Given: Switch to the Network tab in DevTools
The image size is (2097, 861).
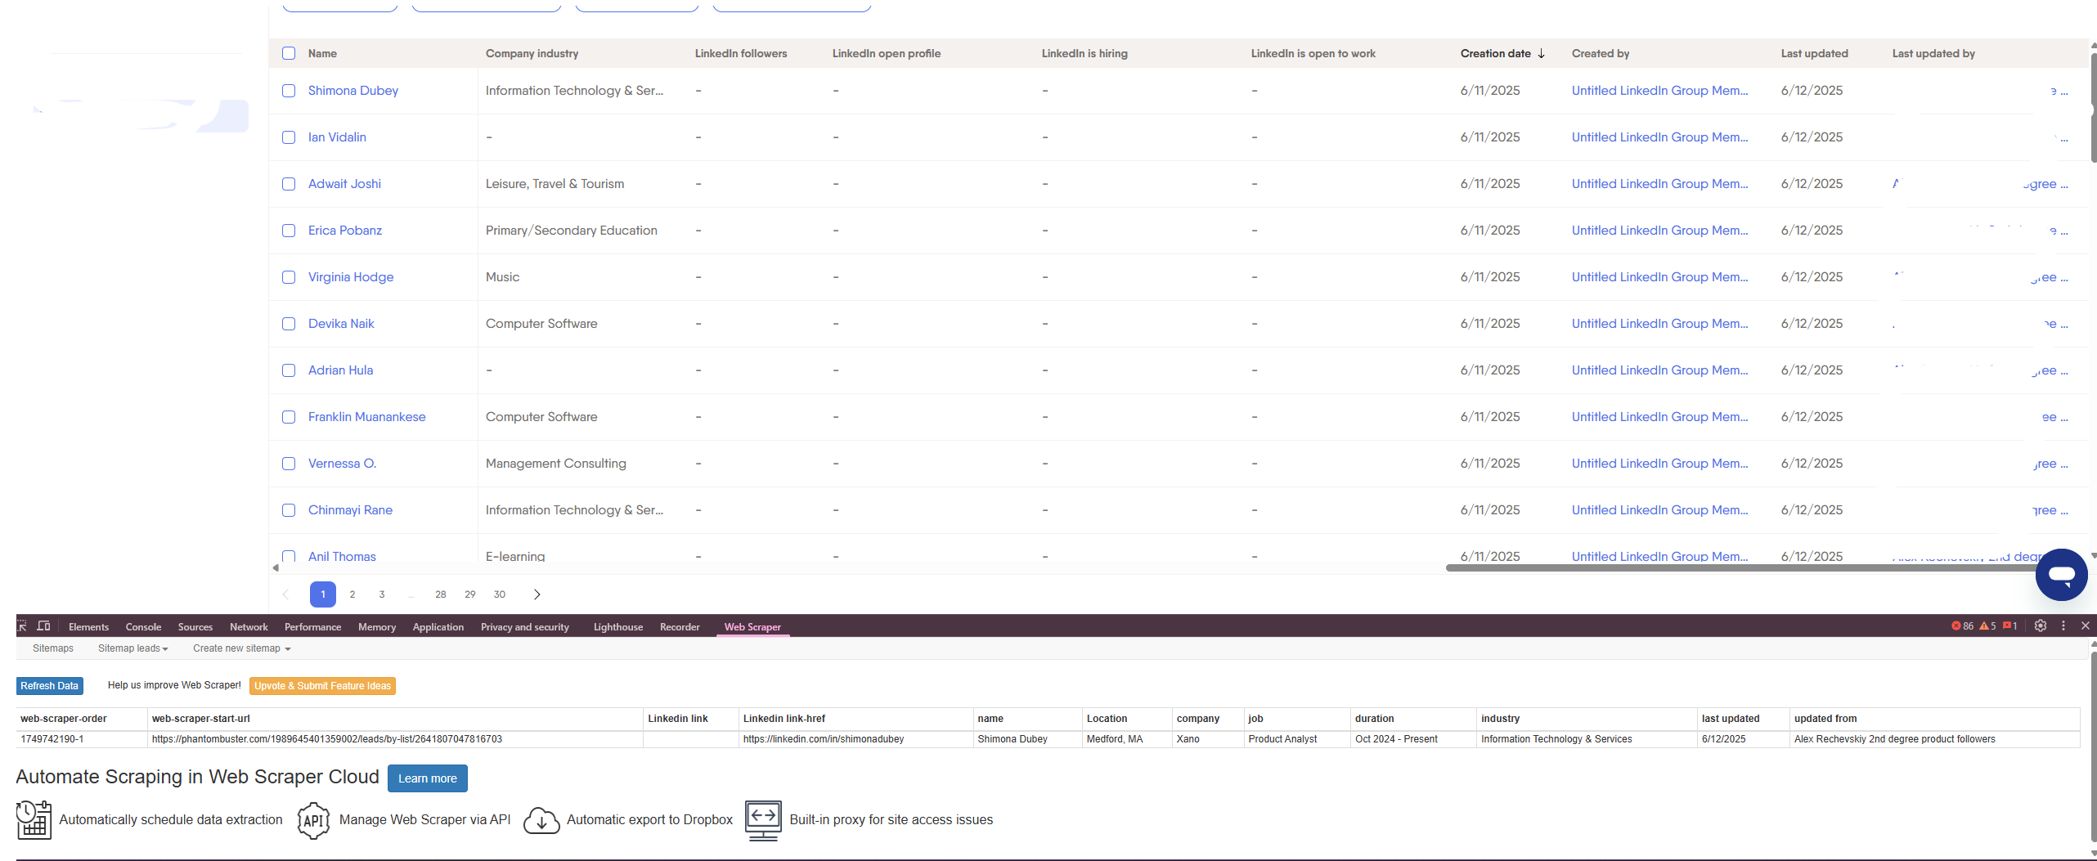Looking at the screenshot, I should coord(249,627).
